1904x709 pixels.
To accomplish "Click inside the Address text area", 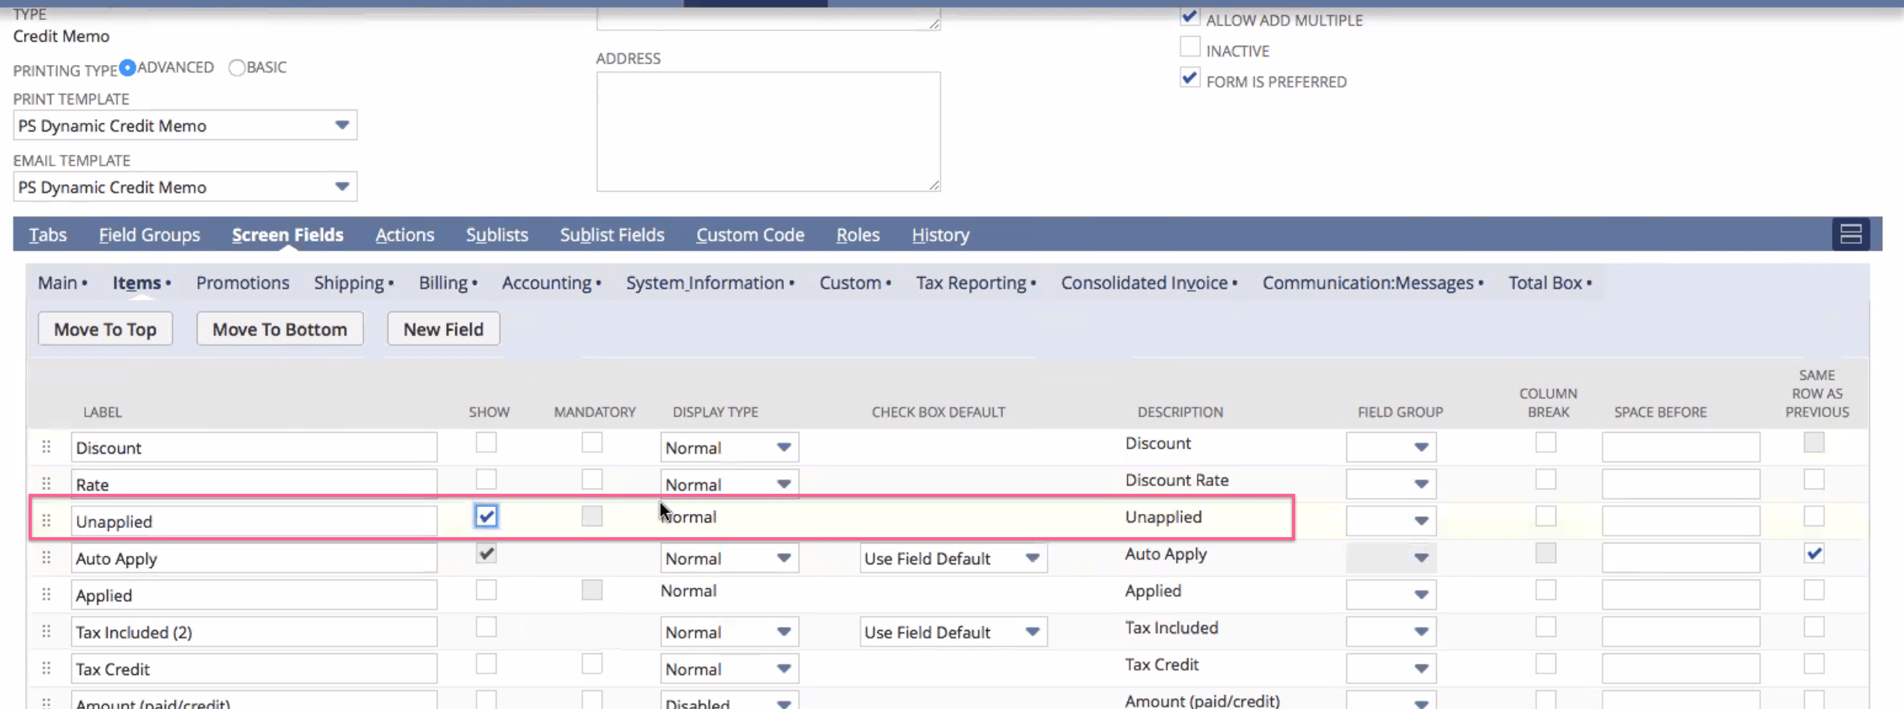I will pos(767,130).
